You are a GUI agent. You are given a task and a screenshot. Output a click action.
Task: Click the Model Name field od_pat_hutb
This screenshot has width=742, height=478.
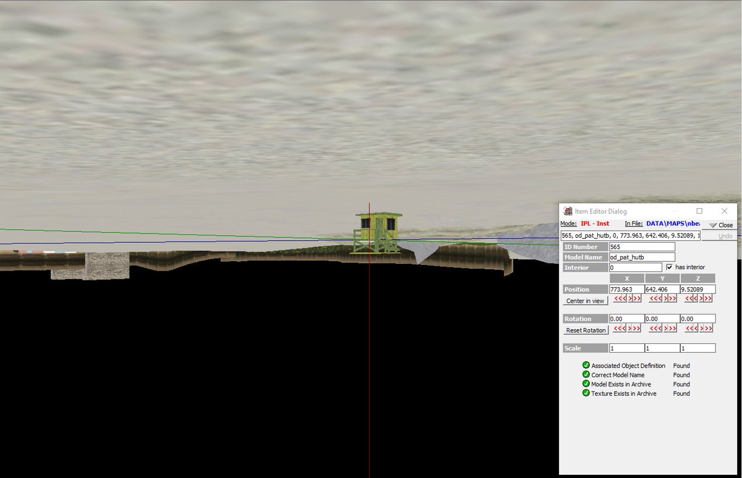coord(642,257)
